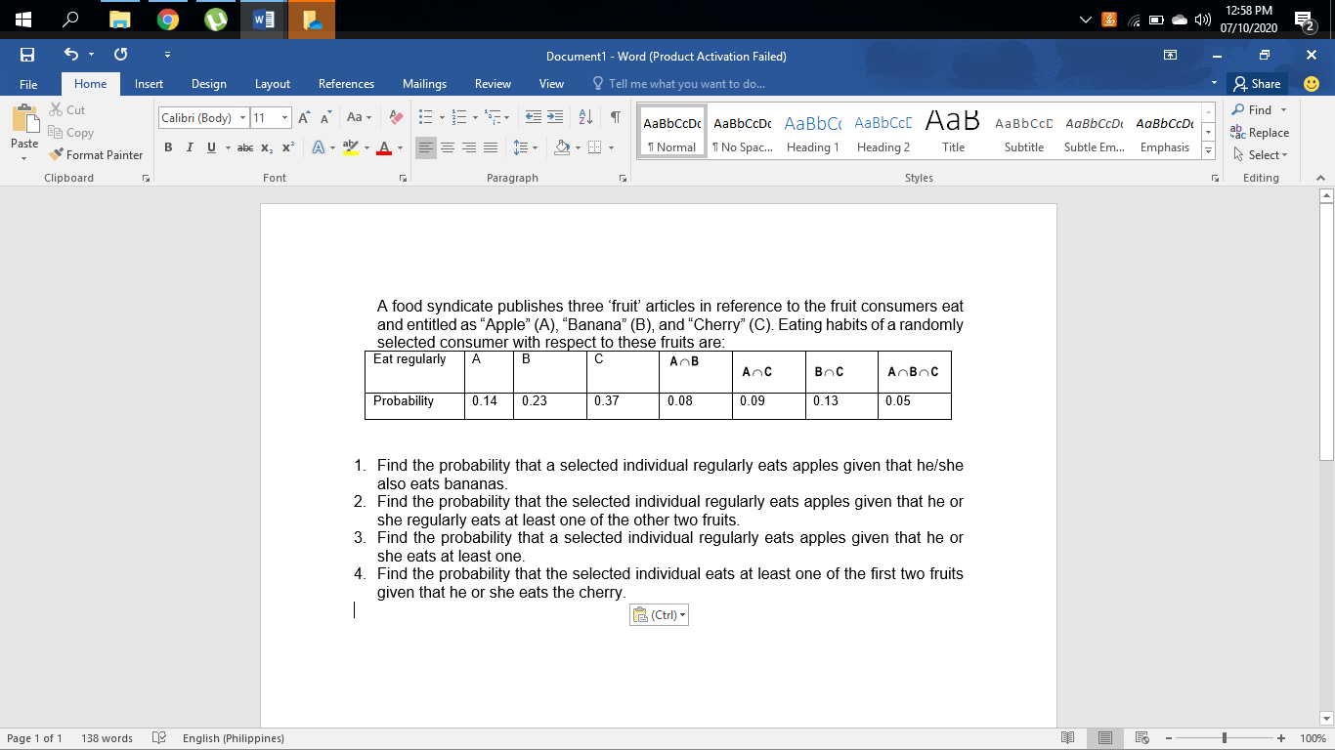Click the Replace button in Editing group

click(x=1262, y=133)
